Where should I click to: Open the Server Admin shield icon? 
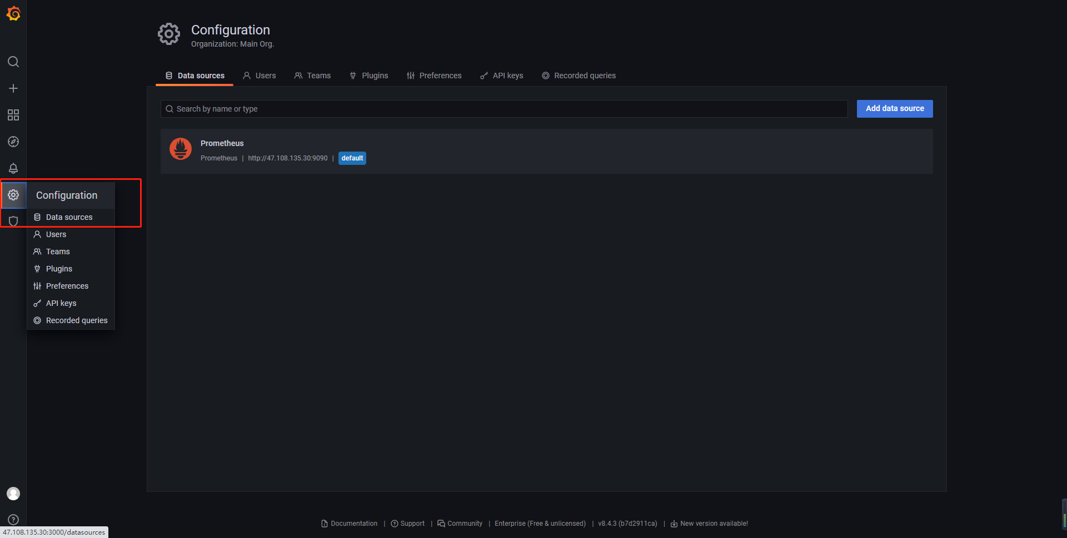click(13, 221)
